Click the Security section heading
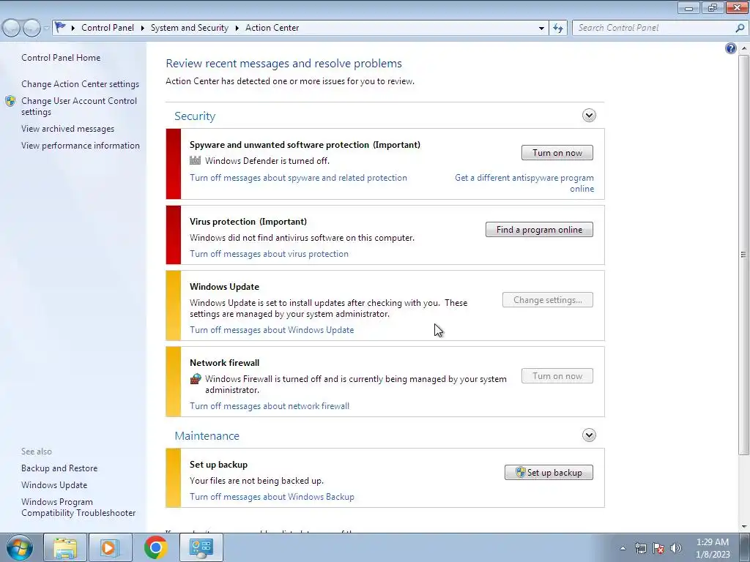This screenshot has height=562, width=750. [x=195, y=116]
